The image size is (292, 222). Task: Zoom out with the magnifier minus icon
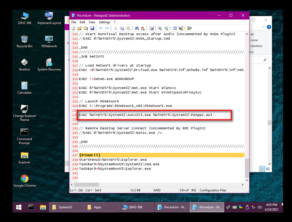click(166, 28)
